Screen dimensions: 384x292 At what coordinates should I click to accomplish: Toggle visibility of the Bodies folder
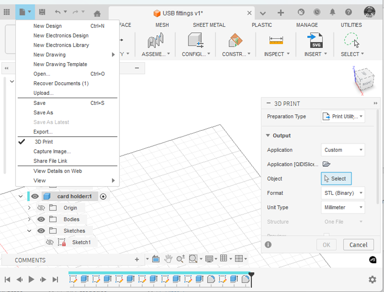coord(41,219)
